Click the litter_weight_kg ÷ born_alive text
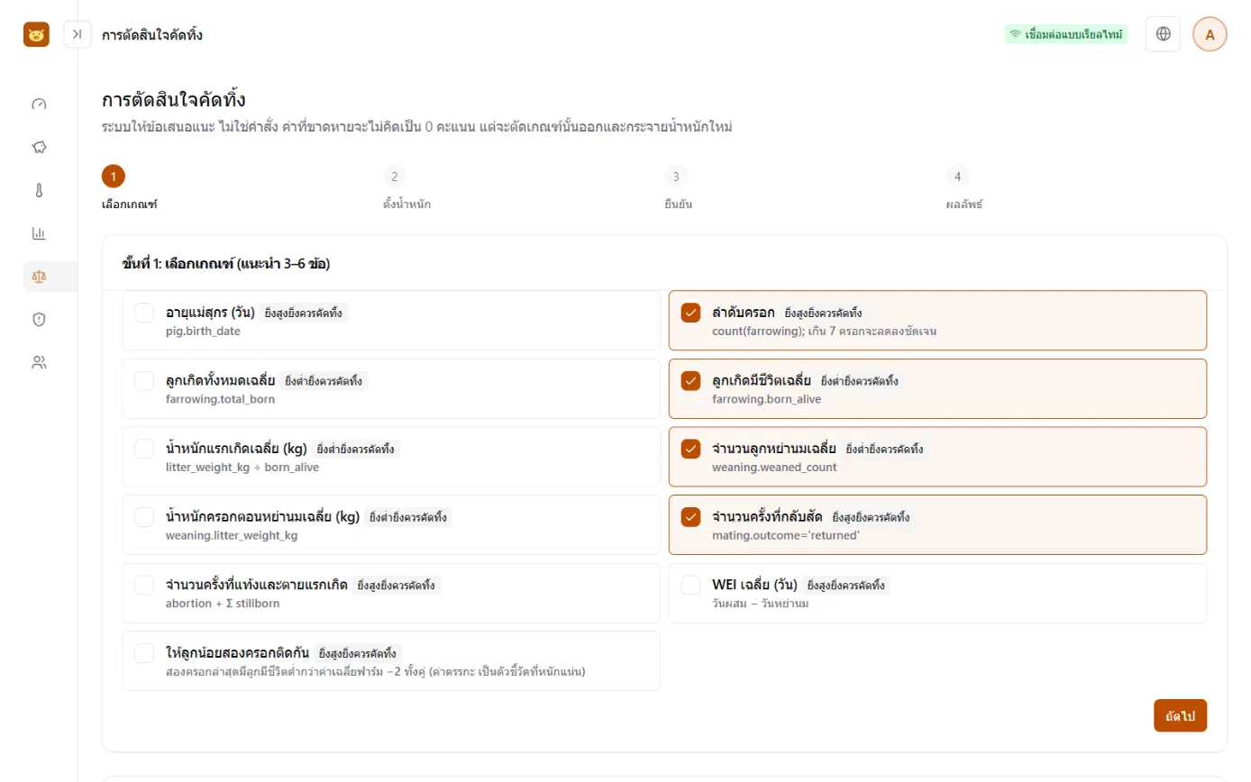Screen dimensions: 1251x782 242,468
